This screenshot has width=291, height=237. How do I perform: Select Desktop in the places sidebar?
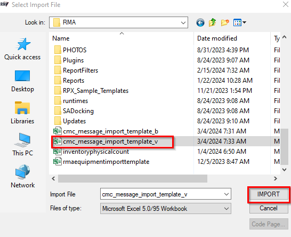click(x=22, y=81)
